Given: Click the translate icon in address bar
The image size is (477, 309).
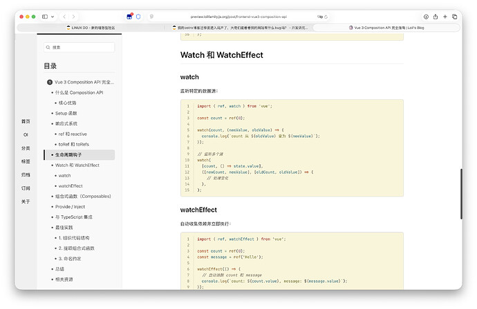Looking at the screenshot, I should (319, 17).
